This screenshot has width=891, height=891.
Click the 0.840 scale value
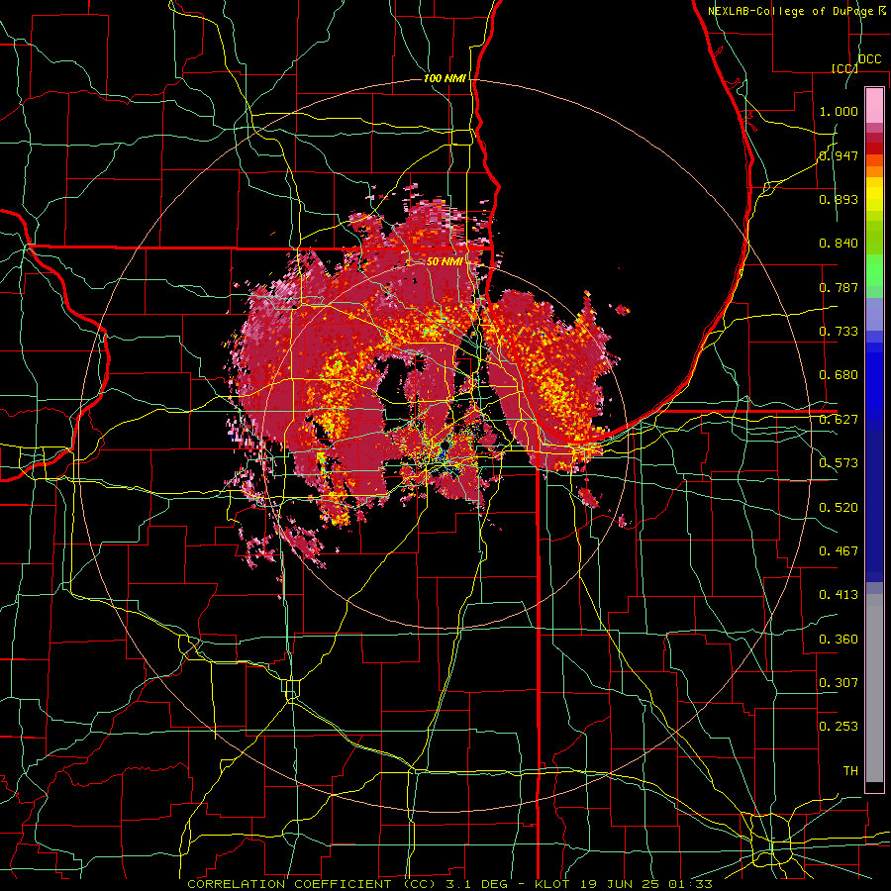coord(839,244)
